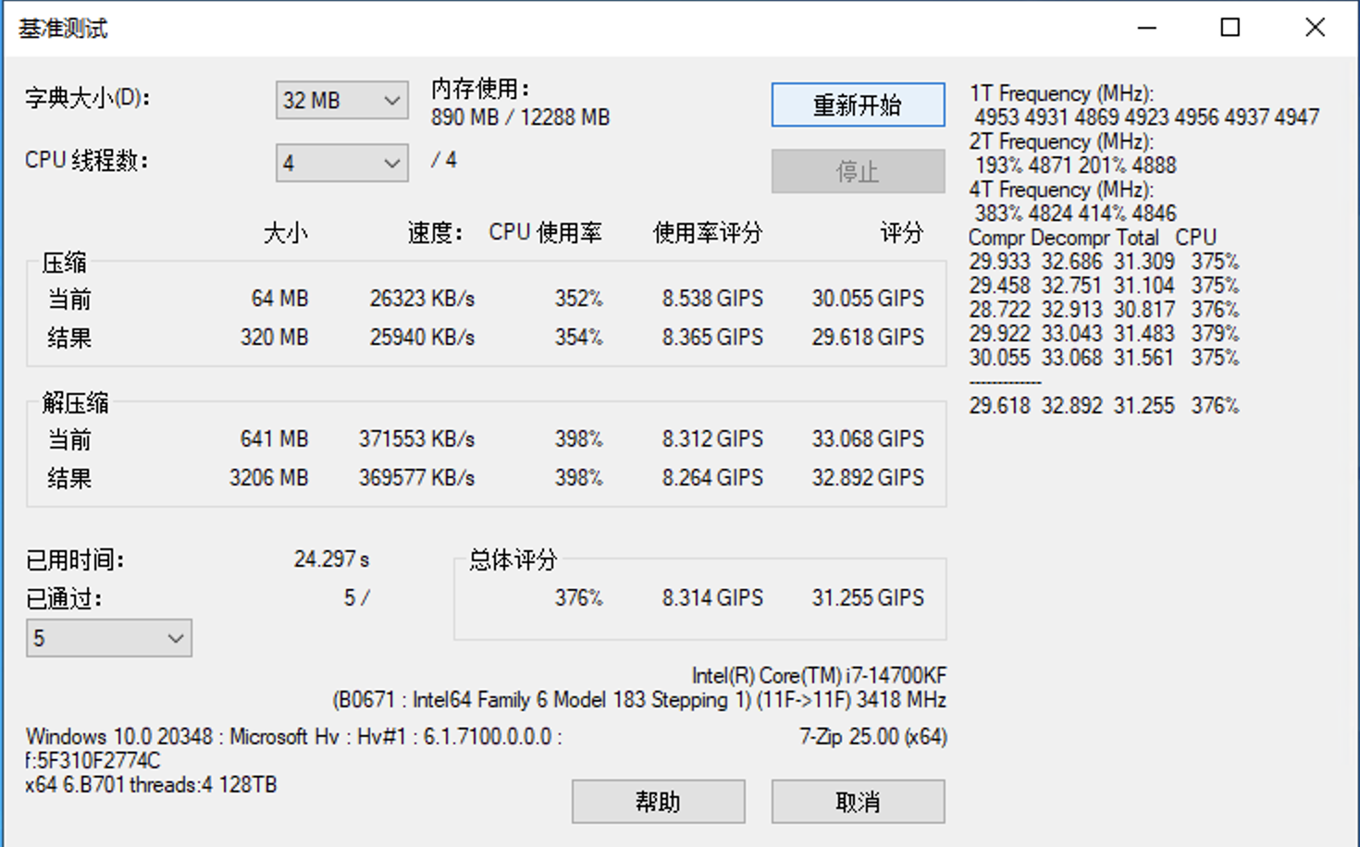Click the 1T Frequency (MHz) line
Screen dimensions: 1360x847
coord(1061,93)
